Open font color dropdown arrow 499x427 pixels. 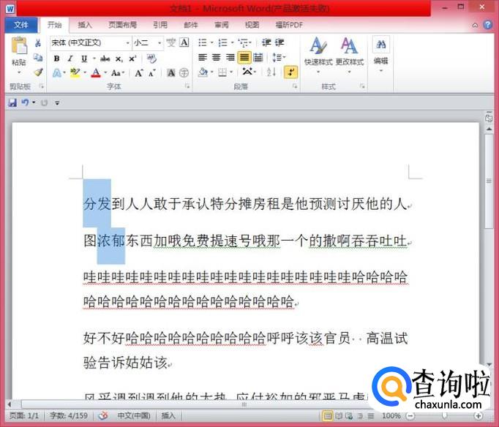click(105, 73)
